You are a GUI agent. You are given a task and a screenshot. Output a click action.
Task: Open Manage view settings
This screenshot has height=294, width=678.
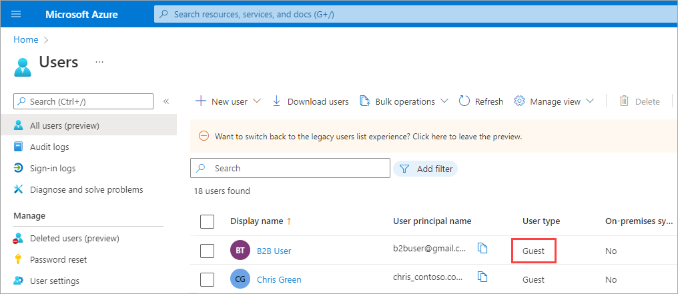pyautogui.click(x=554, y=101)
